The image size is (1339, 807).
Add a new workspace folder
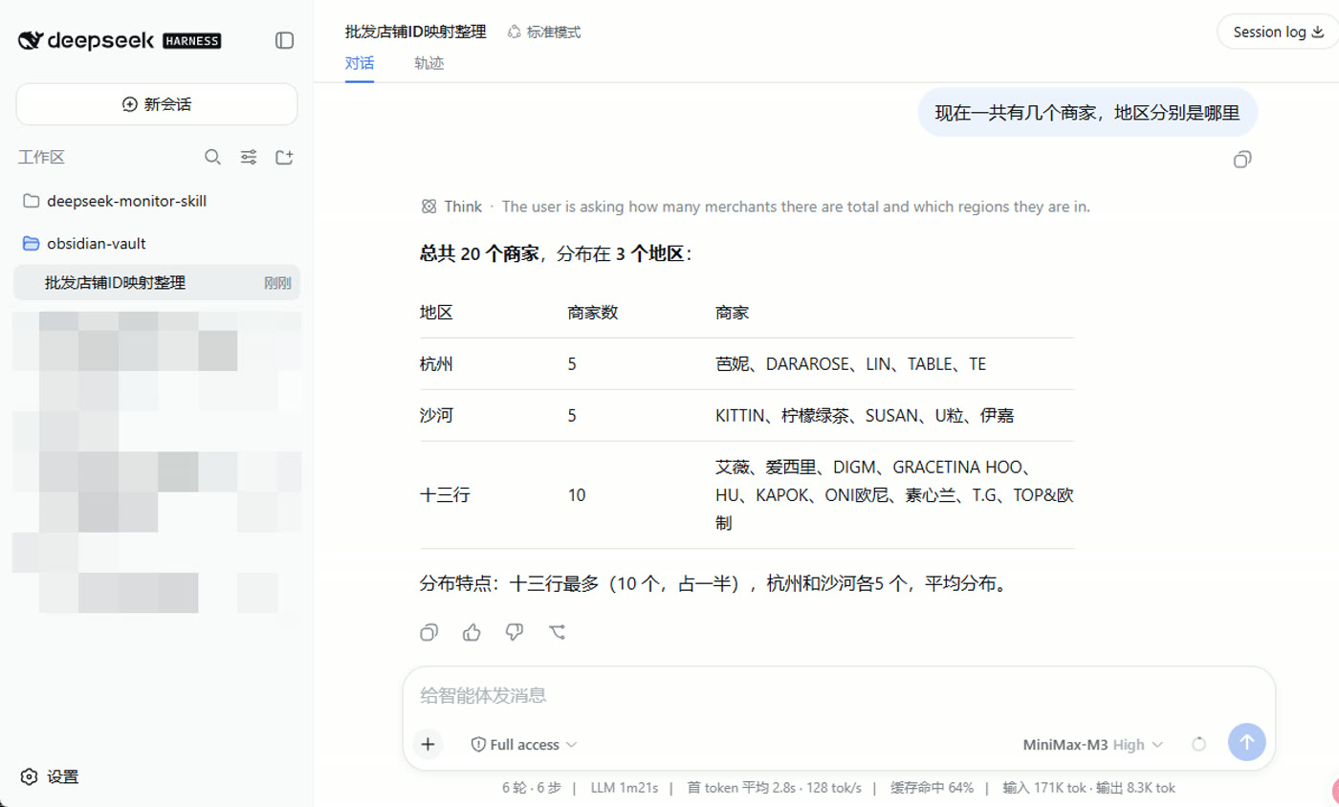pyautogui.click(x=284, y=157)
